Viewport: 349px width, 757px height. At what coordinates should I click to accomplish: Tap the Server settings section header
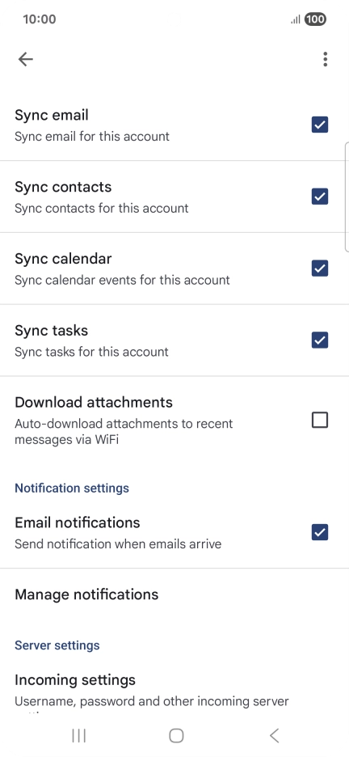(57, 645)
